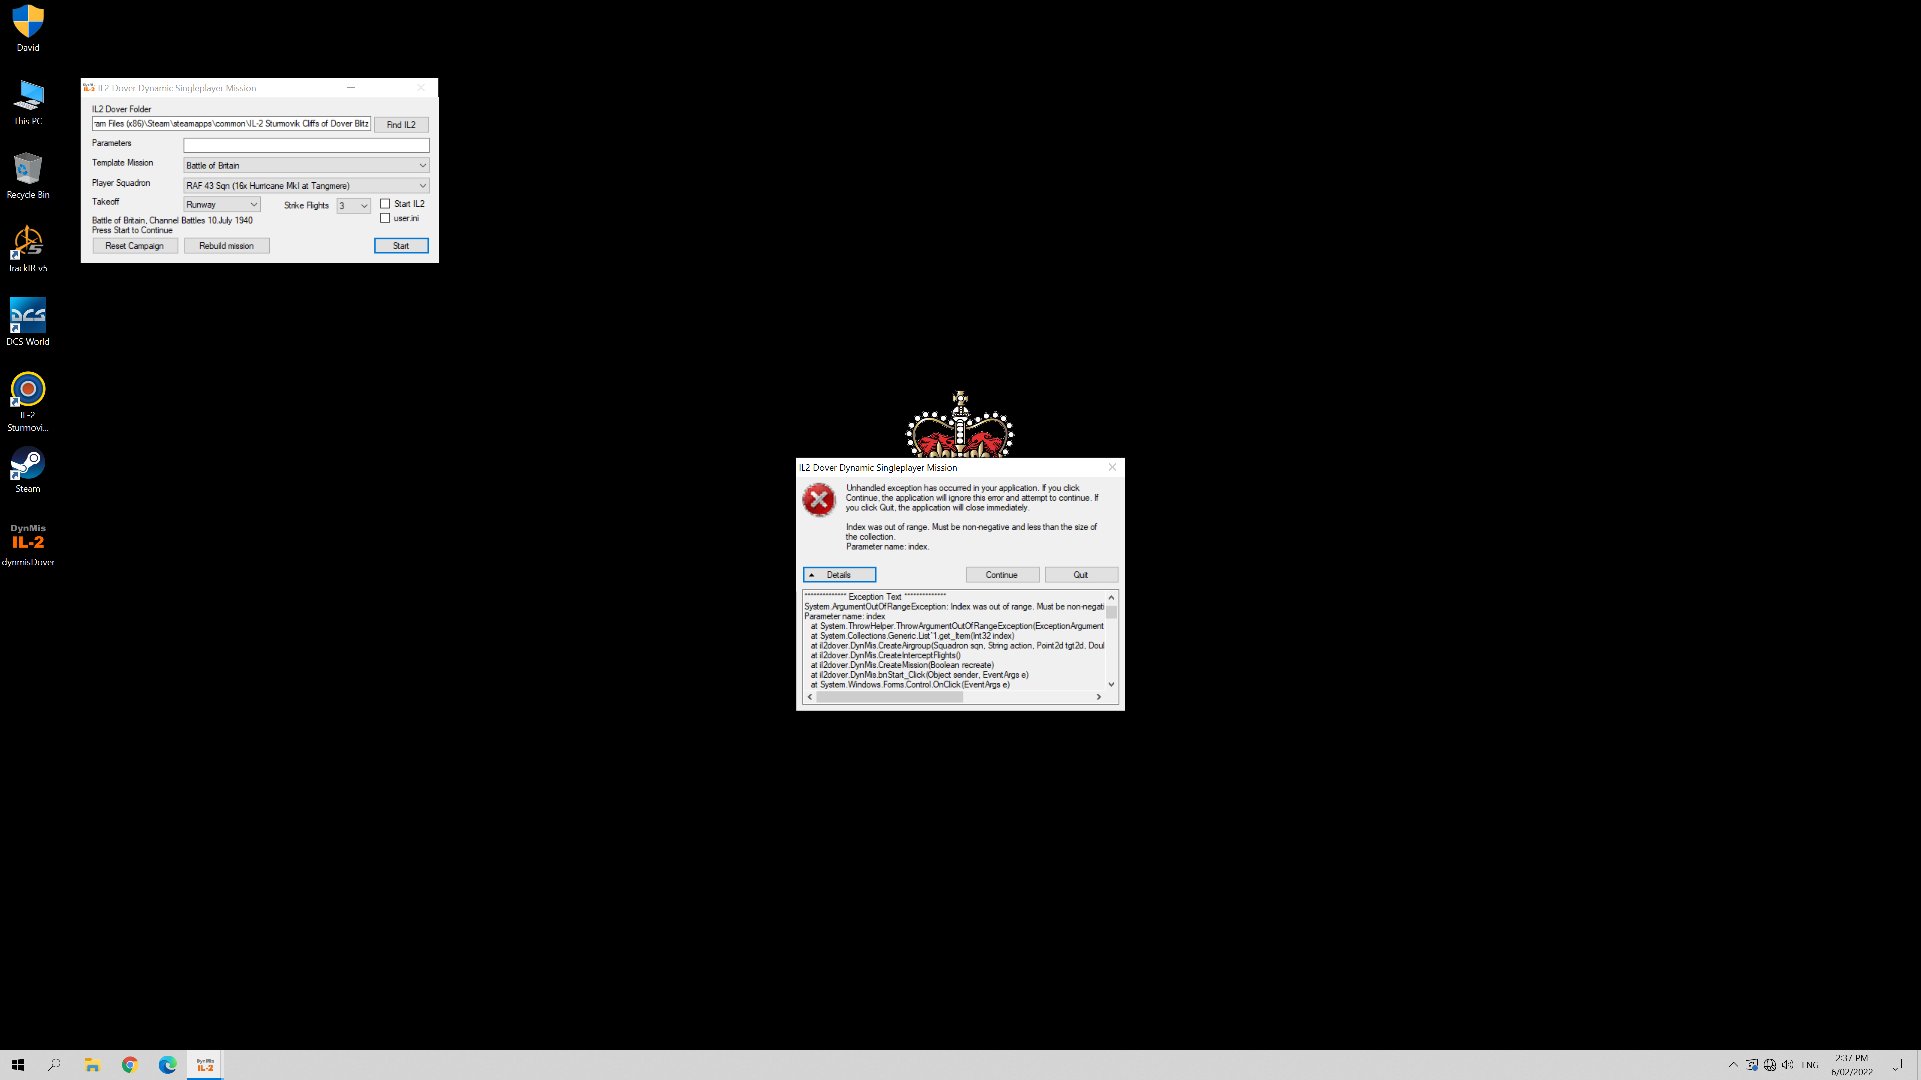Click the IL2 Dover Folder path field
This screenshot has width=1921, height=1080.
tap(231, 123)
